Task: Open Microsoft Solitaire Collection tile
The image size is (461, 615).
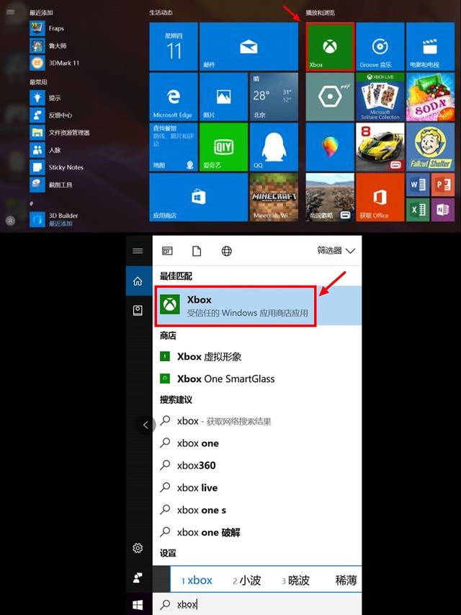Action: [380, 97]
